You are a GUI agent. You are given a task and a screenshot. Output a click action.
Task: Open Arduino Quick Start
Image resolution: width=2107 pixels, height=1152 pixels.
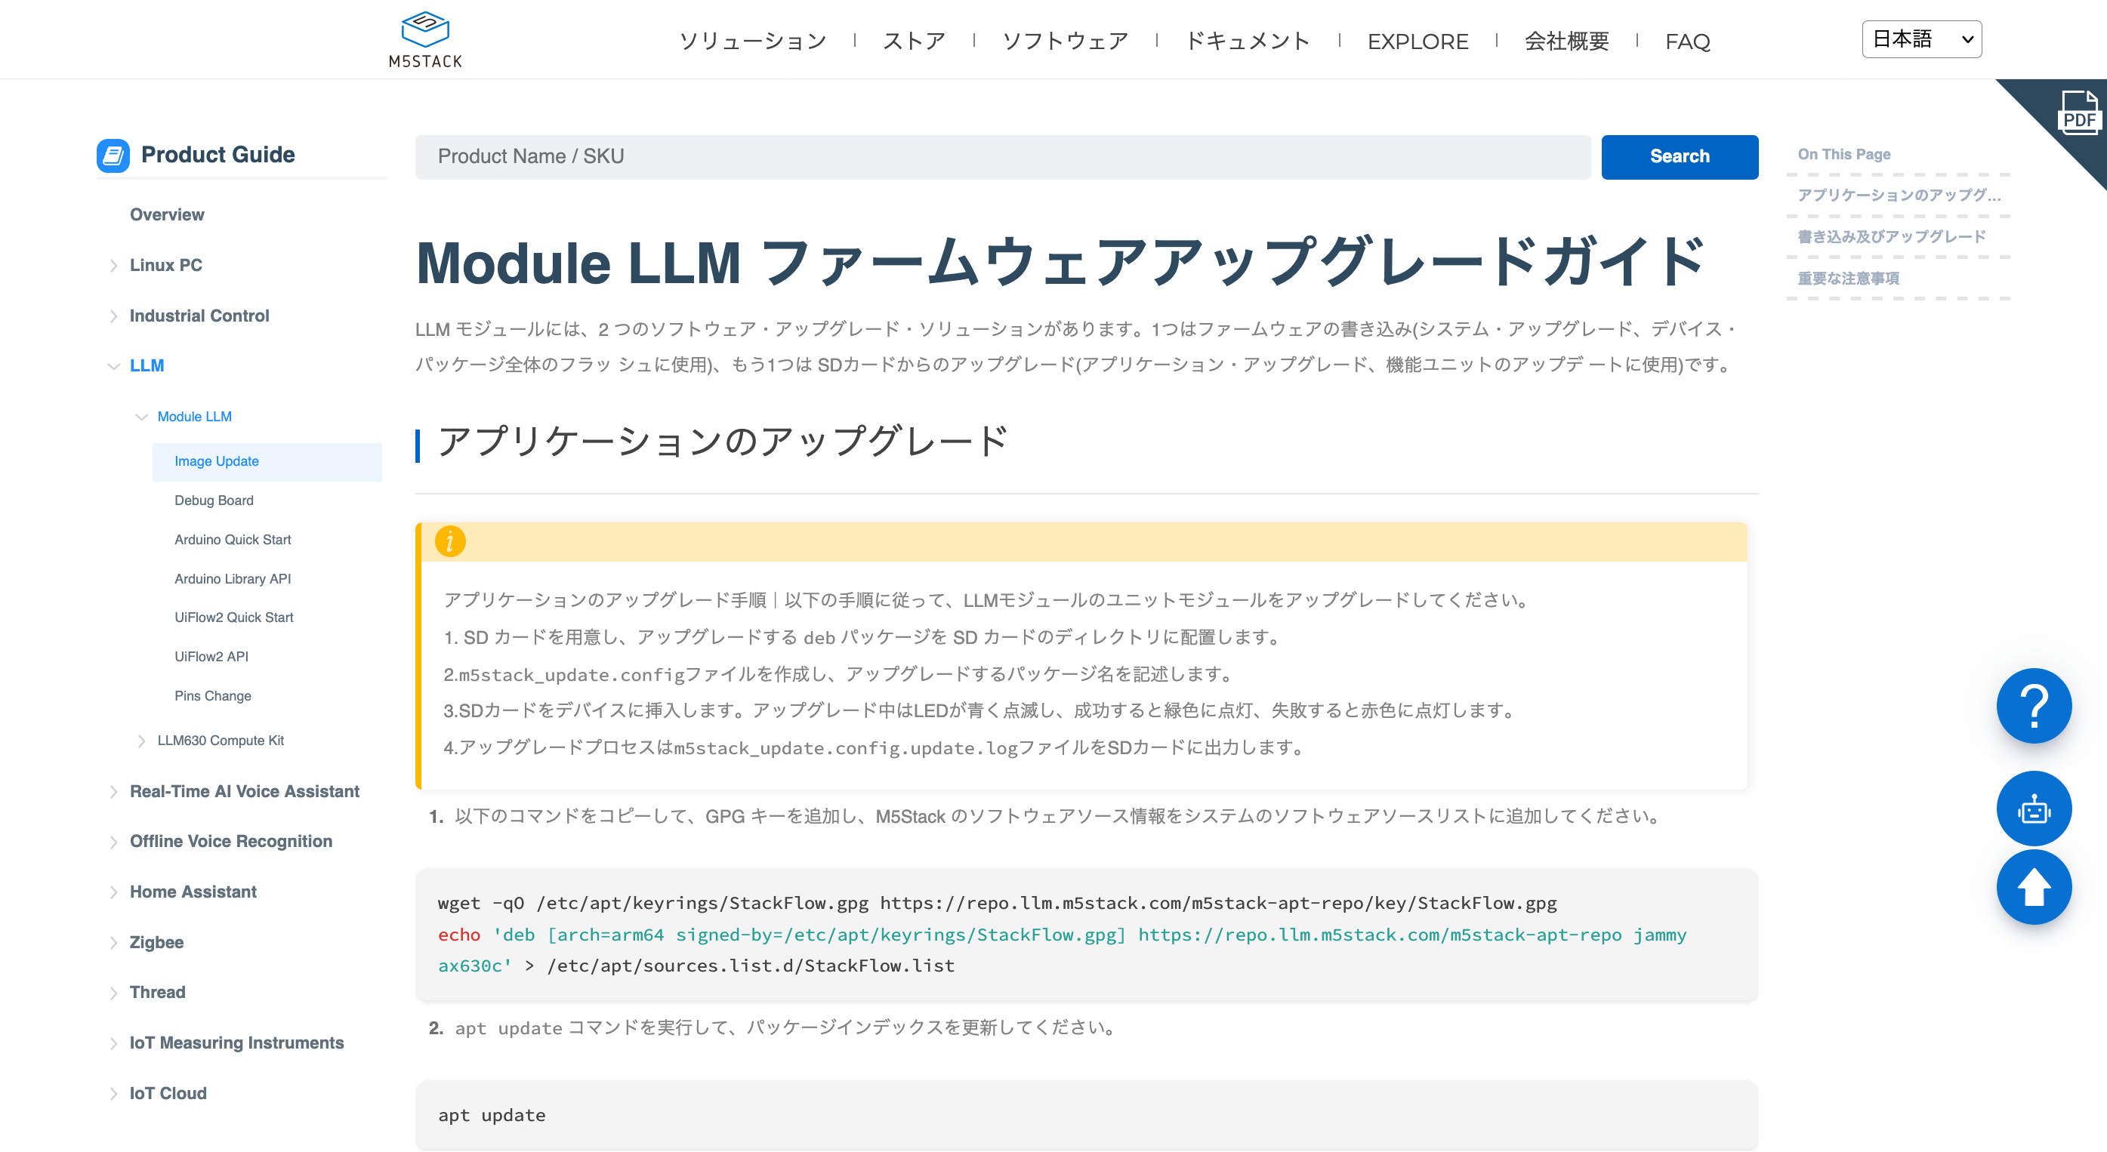[233, 540]
